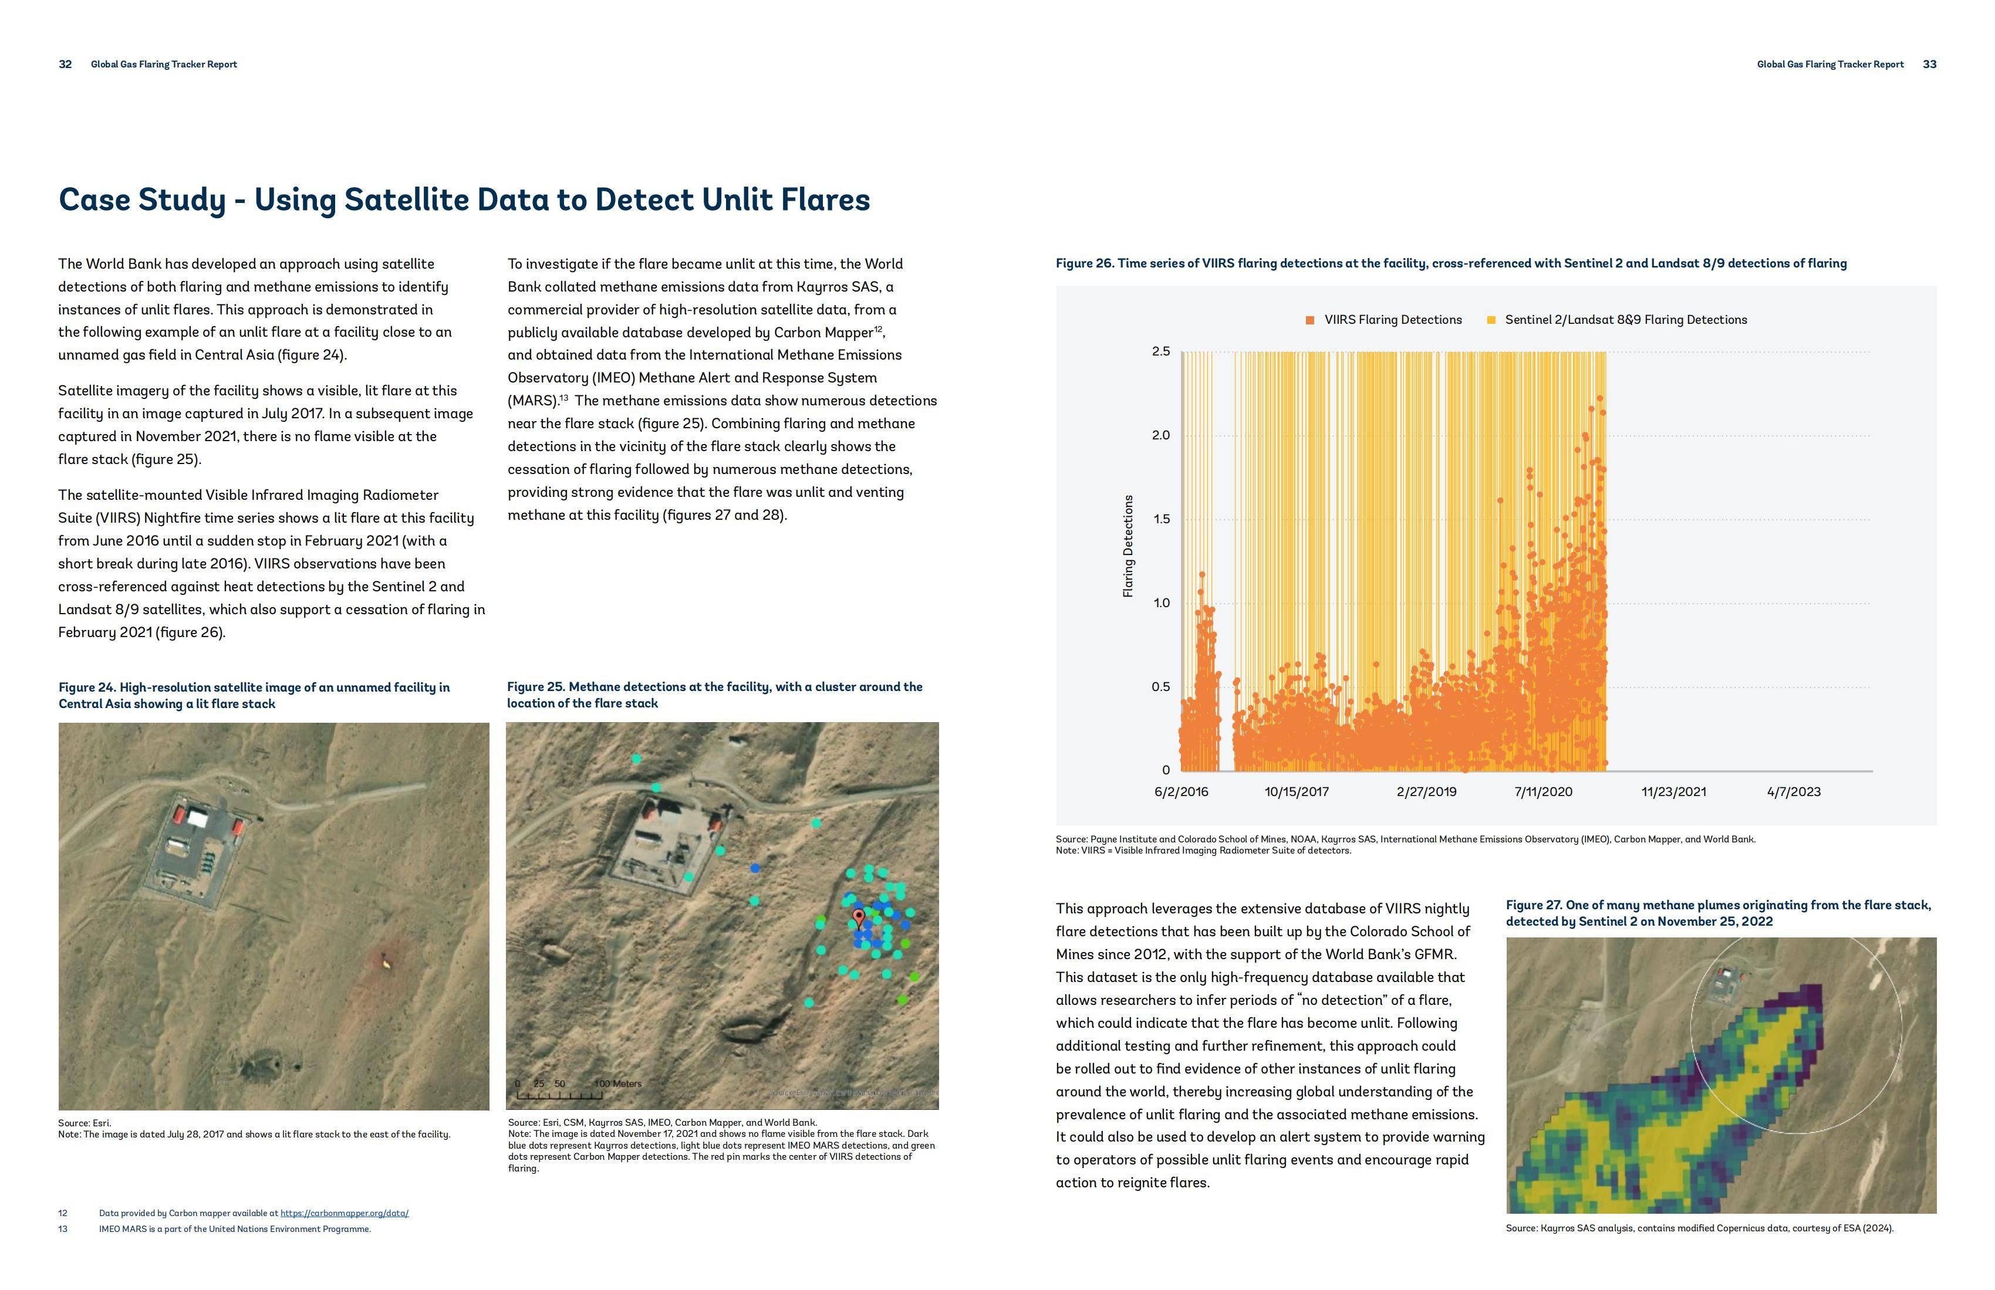Click the paragraph starting 'Satellite imagery of the facility'
Screen dimensions: 1995x1290
[x=266, y=425]
